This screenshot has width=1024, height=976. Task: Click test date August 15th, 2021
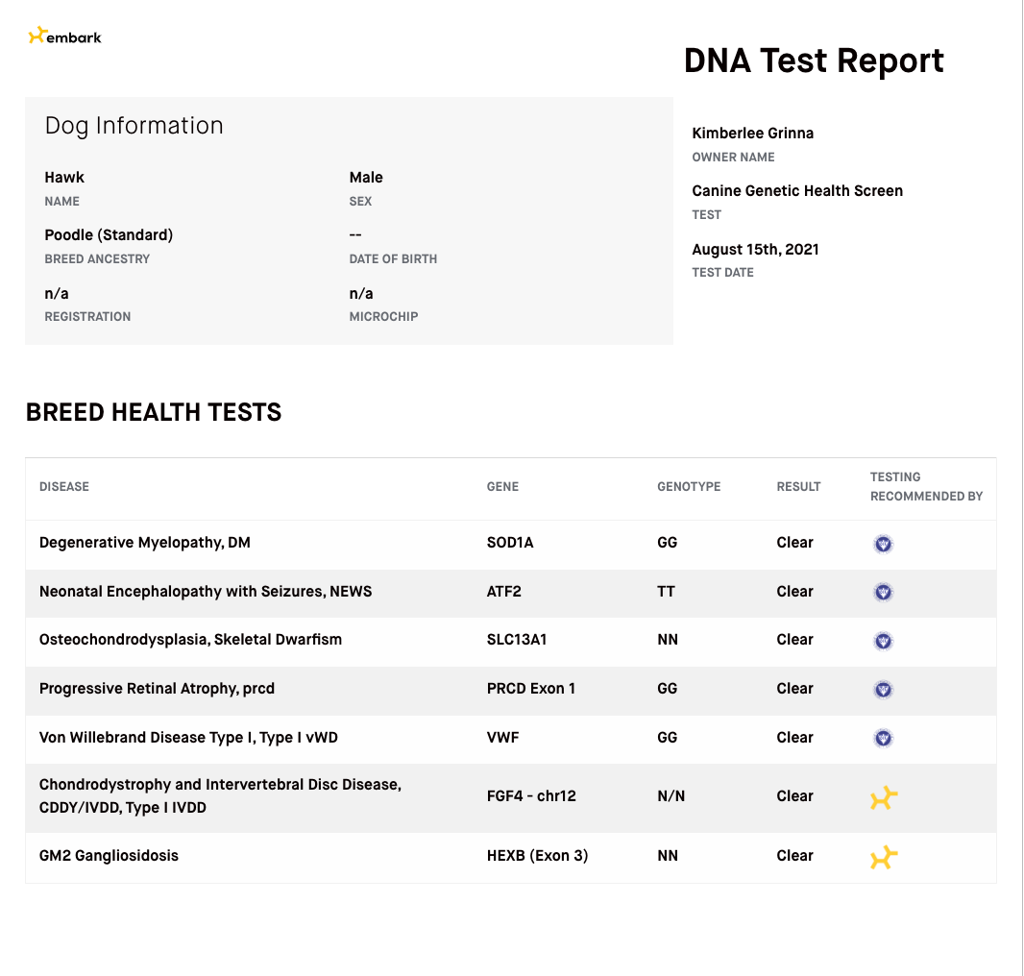(755, 250)
